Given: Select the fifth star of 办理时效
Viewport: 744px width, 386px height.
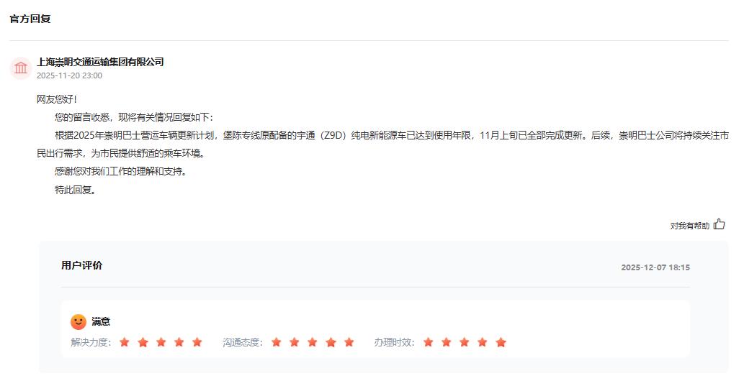Looking at the screenshot, I should pyautogui.click(x=501, y=342).
